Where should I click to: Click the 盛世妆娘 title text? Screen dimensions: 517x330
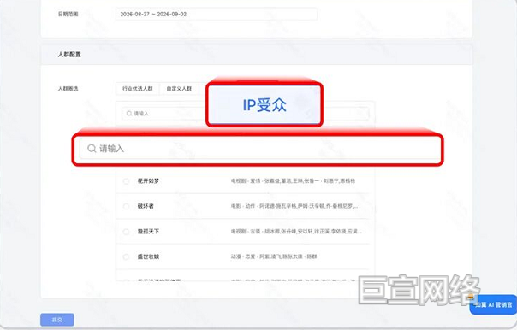pyautogui.click(x=148, y=256)
